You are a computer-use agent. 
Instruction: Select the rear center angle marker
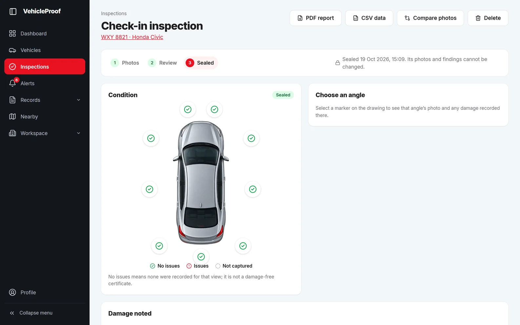[x=201, y=257]
